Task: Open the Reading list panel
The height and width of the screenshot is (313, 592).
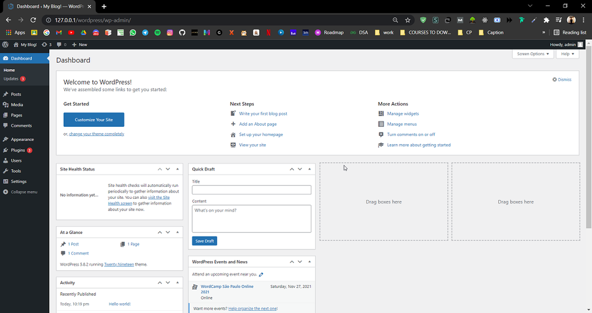Action: pyautogui.click(x=570, y=32)
